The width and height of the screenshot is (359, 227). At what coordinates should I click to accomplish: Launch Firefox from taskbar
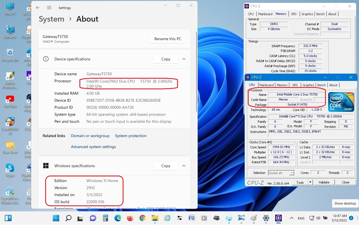tap(130, 218)
